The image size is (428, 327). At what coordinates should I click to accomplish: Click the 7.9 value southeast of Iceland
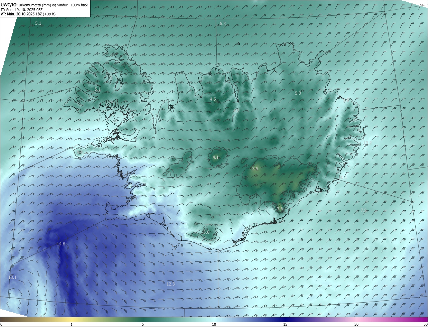click(x=363, y=210)
